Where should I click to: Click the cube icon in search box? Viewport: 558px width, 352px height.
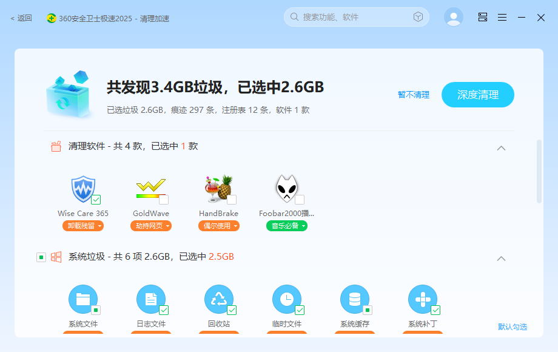coord(418,17)
